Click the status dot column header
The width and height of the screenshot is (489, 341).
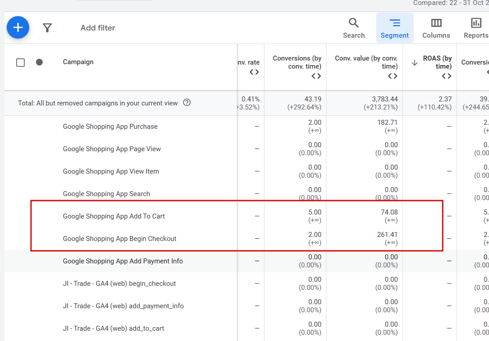pyautogui.click(x=40, y=62)
